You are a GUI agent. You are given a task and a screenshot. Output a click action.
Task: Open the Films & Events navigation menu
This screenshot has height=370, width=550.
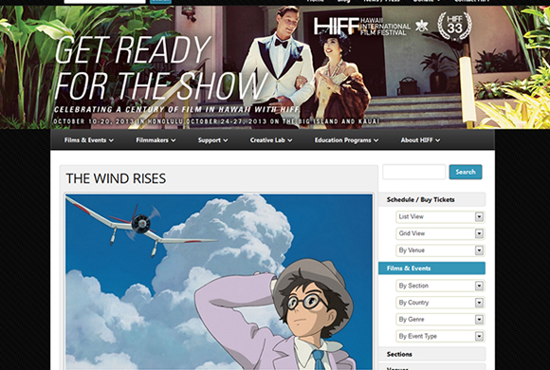pyautogui.click(x=89, y=140)
